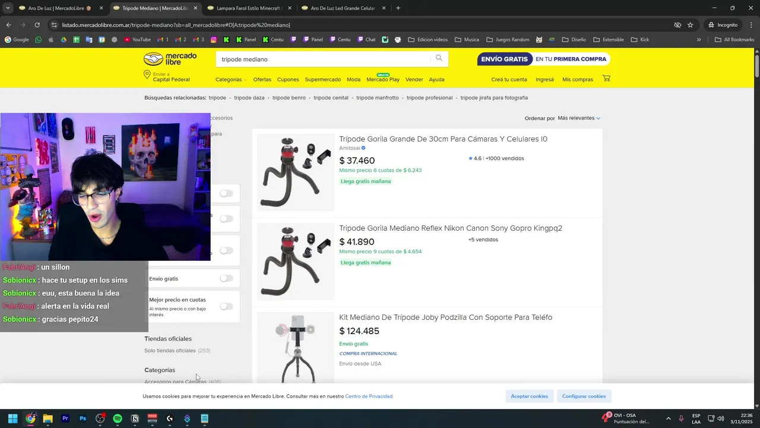Reload the page
This screenshot has height=428, width=760.
37,25
